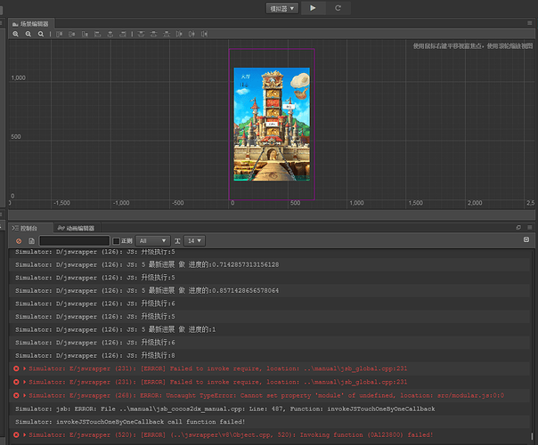The height and width of the screenshot is (445, 538).
Task: Click the game scene preview in canvas
Action: [x=272, y=125]
